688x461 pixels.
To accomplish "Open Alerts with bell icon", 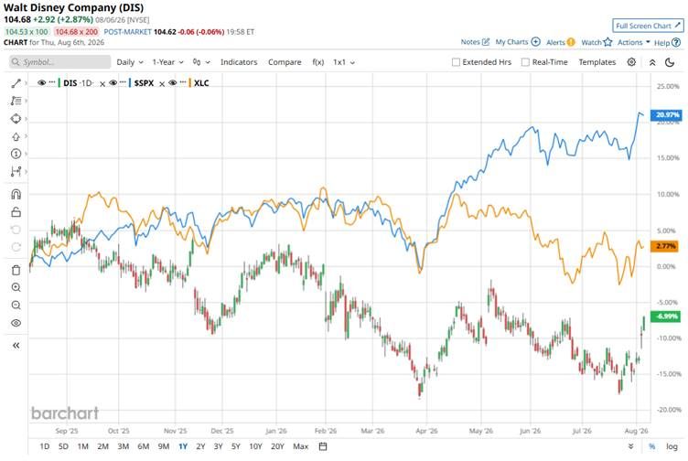I will pyautogui.click(x=560, y=43).
